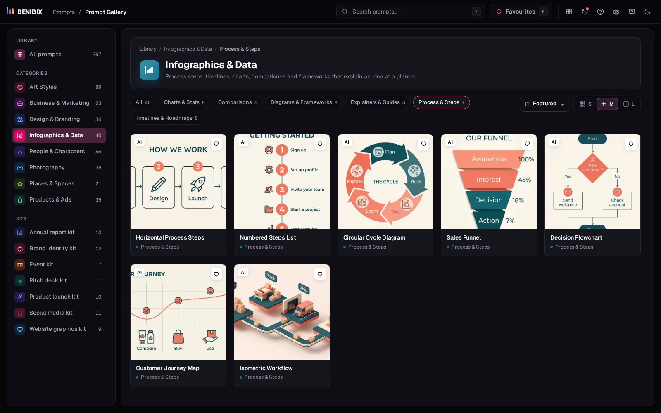Favourite the Decision Flowchart card

click(x=631, y=144)
